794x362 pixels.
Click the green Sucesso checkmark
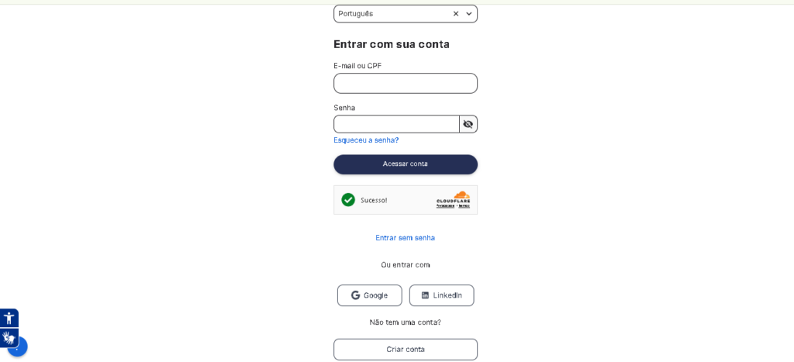(348, 200)
